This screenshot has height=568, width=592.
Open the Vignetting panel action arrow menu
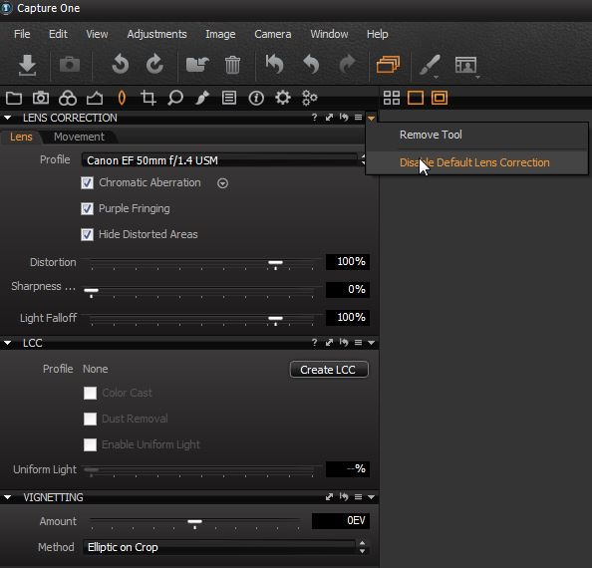[x=371, y=497]
